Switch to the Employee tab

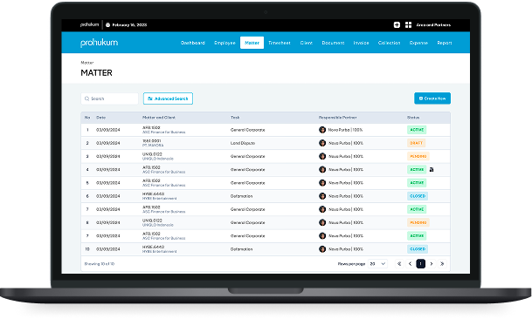tap(225, 43)
